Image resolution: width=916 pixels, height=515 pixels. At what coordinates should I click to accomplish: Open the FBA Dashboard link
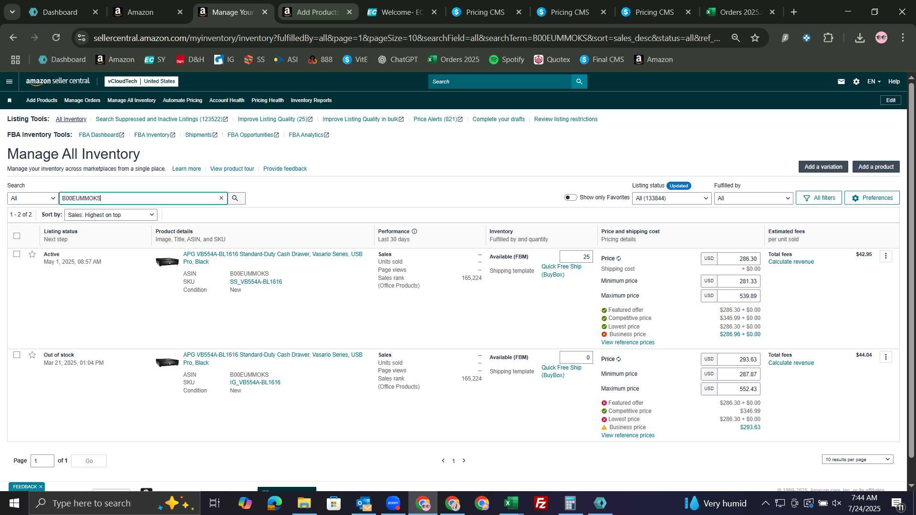coord(101,135)
